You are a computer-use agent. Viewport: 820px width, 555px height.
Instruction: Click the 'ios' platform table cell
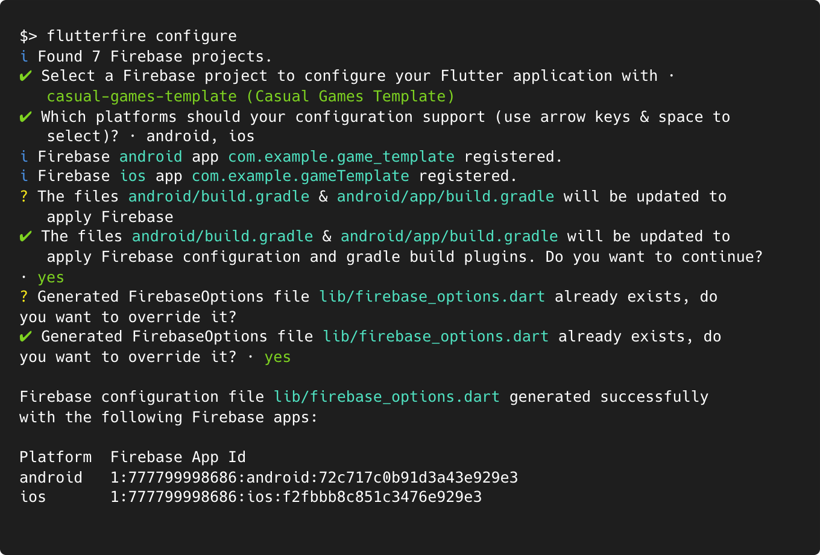[x=33, y=497]
